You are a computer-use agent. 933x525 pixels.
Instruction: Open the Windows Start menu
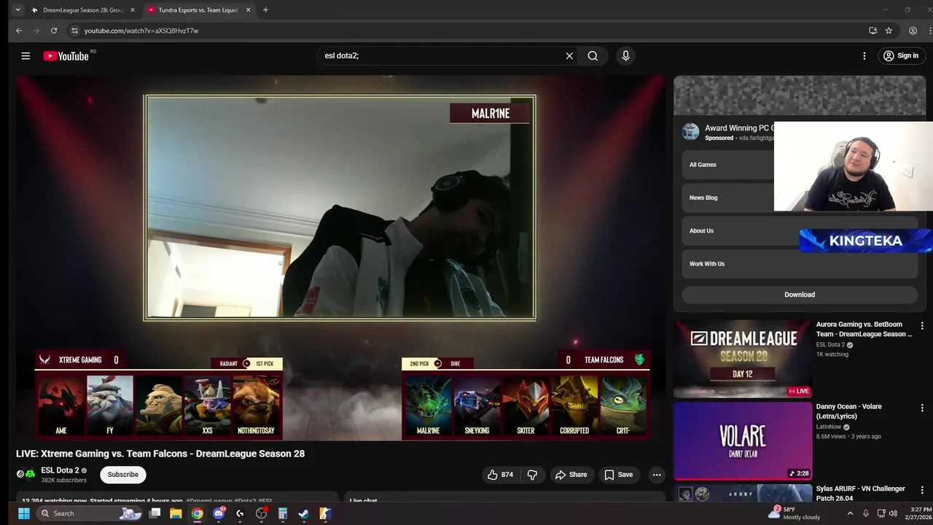pyautogui.click(x=23, y=513)
